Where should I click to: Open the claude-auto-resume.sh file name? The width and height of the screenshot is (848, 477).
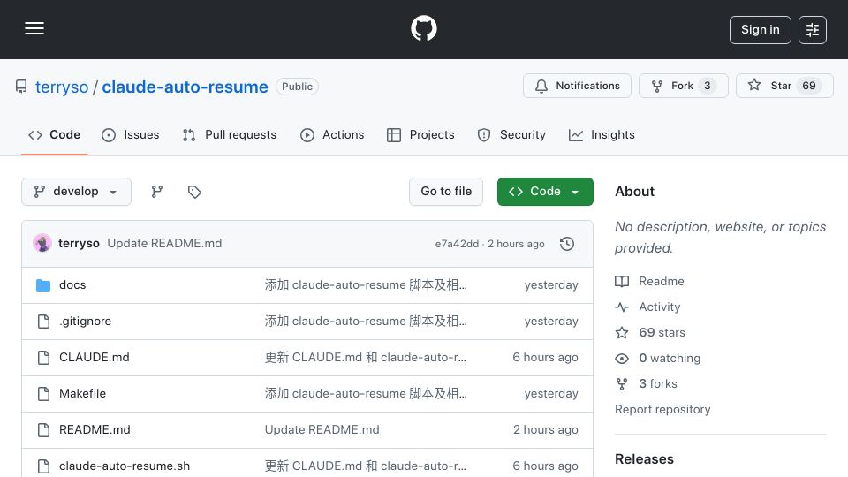point(125,466)
